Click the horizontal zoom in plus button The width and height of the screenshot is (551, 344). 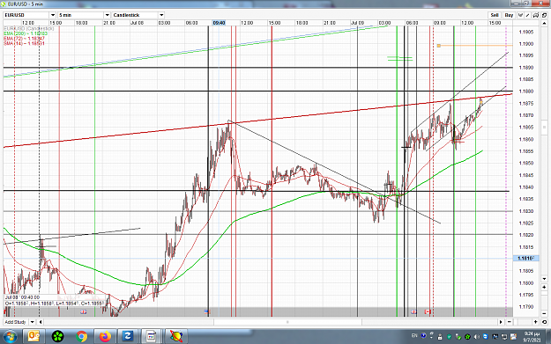[x=536, y=322]
